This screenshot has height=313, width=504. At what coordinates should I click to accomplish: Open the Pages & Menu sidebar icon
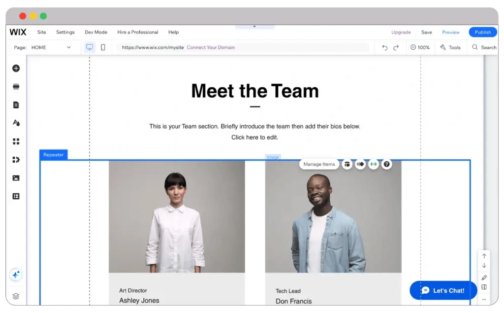16,105
